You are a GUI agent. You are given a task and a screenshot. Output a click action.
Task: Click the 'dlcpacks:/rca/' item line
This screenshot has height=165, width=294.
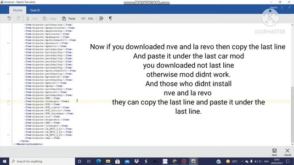pyautogui.click(x=42, y=116)
